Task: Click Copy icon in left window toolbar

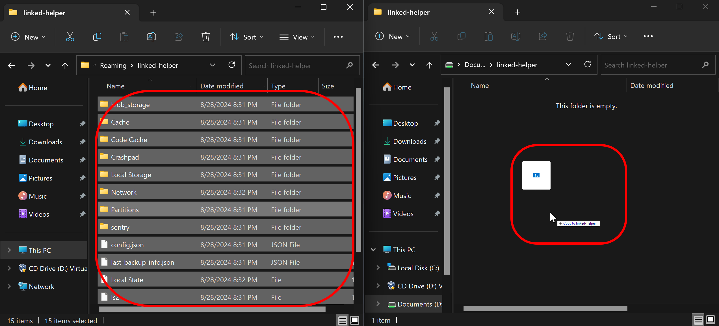Action: (x=97, y=37)
